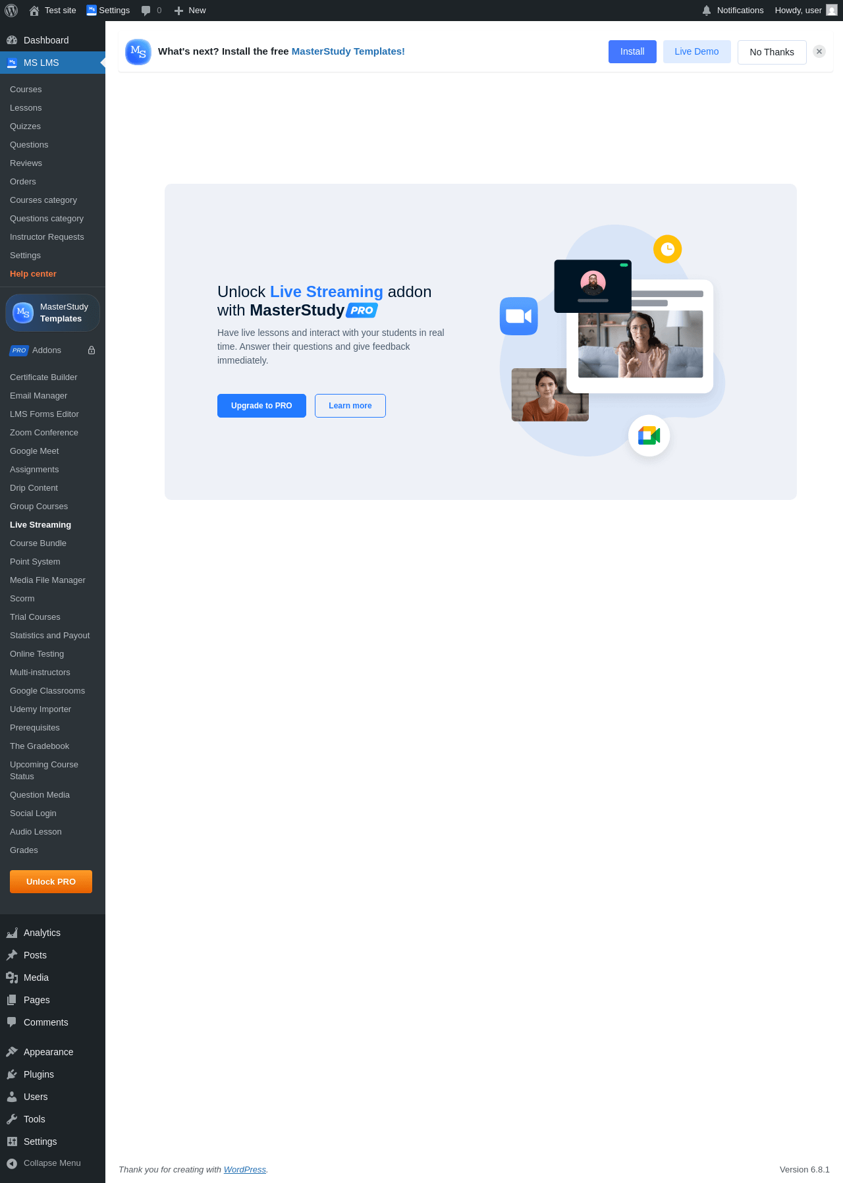Open Quizzes in the sidebar
This screenshot has width=843, height=1183.
[x=25, y=126]
